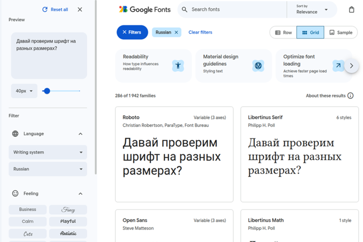Open Material design guidelines card

click(x=233, y=66)
